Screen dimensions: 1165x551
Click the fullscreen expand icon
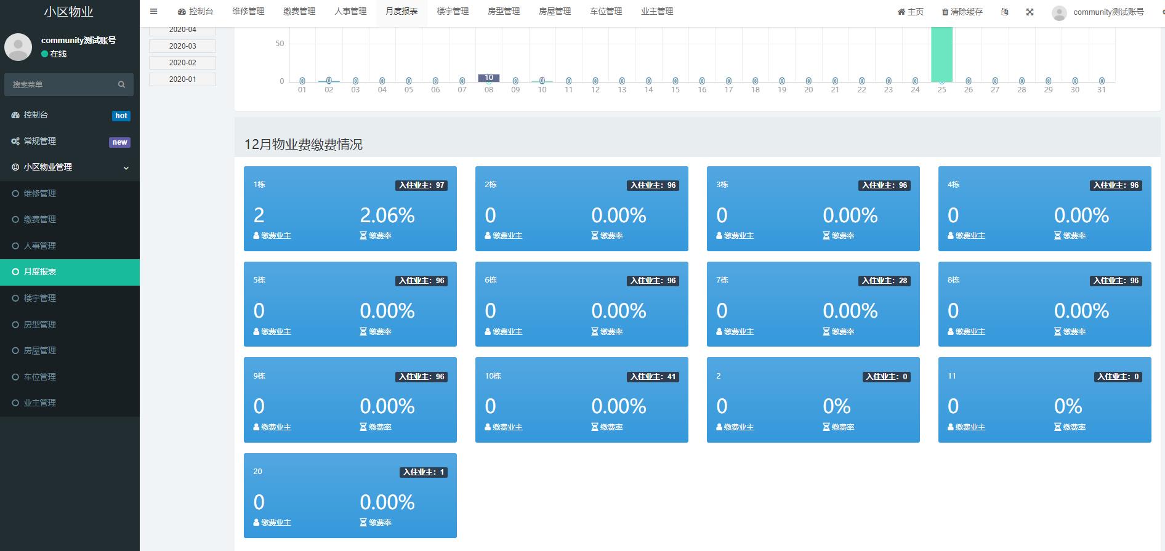(x=1030, y=12)
